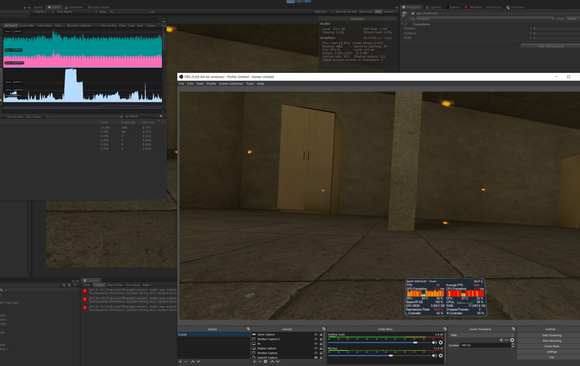Open properties gear for selected source
The image size is (580, 366).
[266, 361]
